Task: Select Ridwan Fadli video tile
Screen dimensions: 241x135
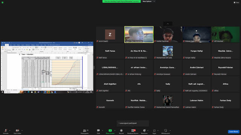Action: tap(197, 34)
